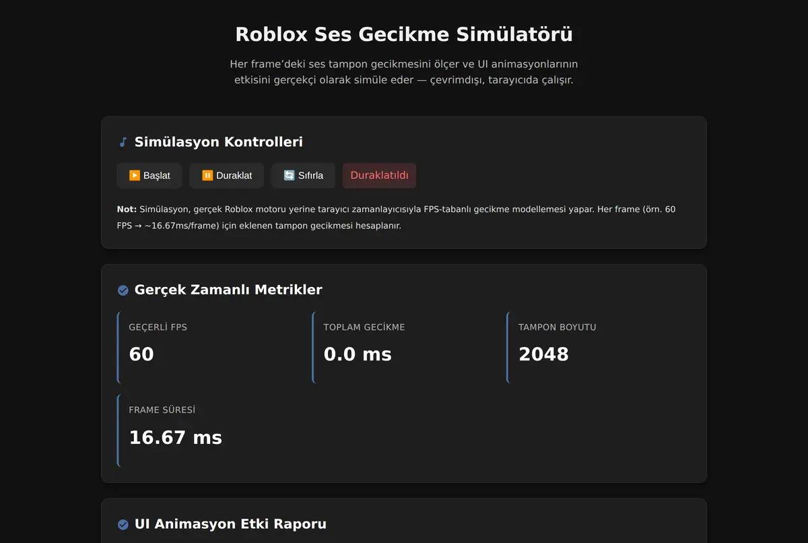
Task: Click the current FPS value 60
Action: [141, 354]
